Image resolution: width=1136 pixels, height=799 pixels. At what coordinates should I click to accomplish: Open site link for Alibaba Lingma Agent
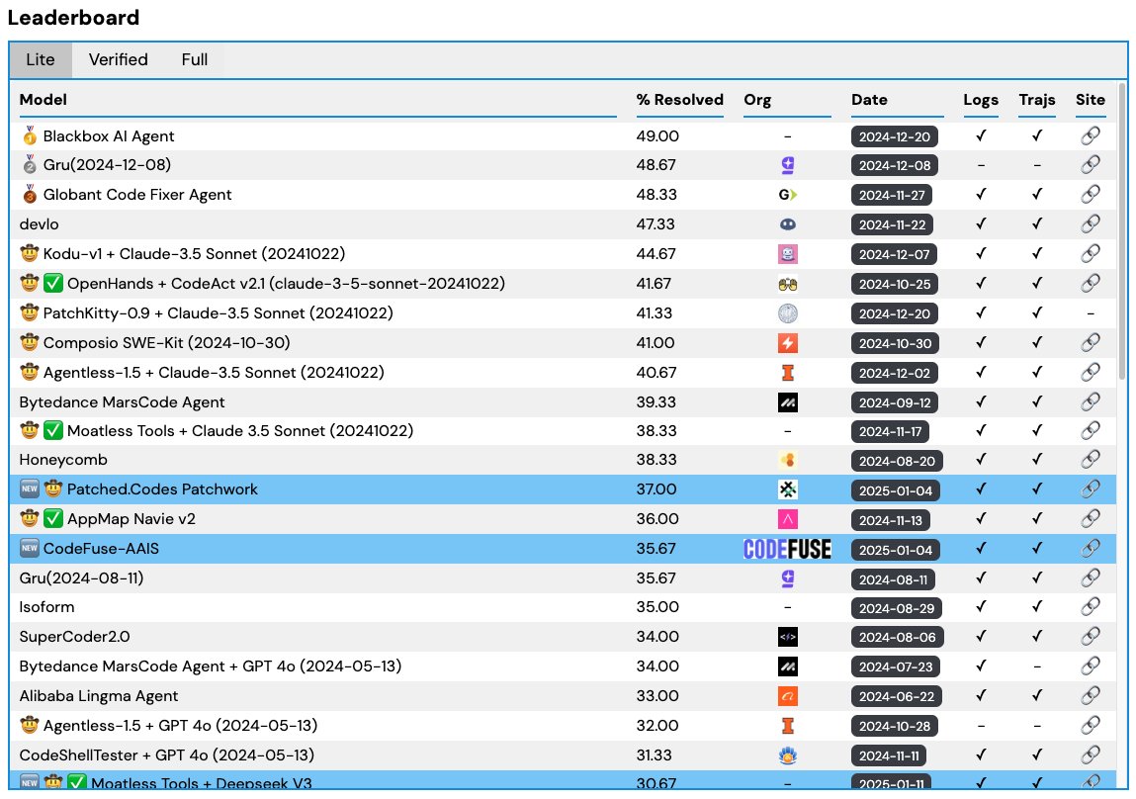1091,695
